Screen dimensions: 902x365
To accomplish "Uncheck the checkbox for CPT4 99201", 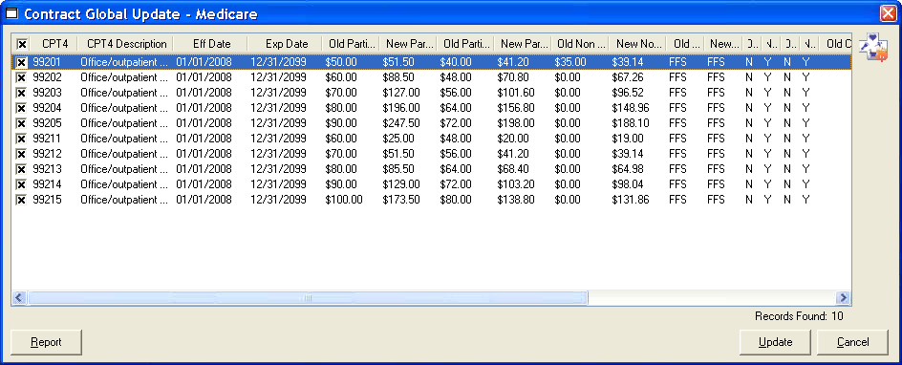I will point(21,62).
